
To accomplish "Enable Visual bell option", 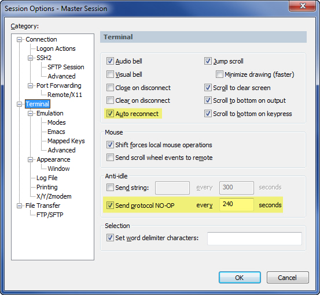I will point(110,74).
